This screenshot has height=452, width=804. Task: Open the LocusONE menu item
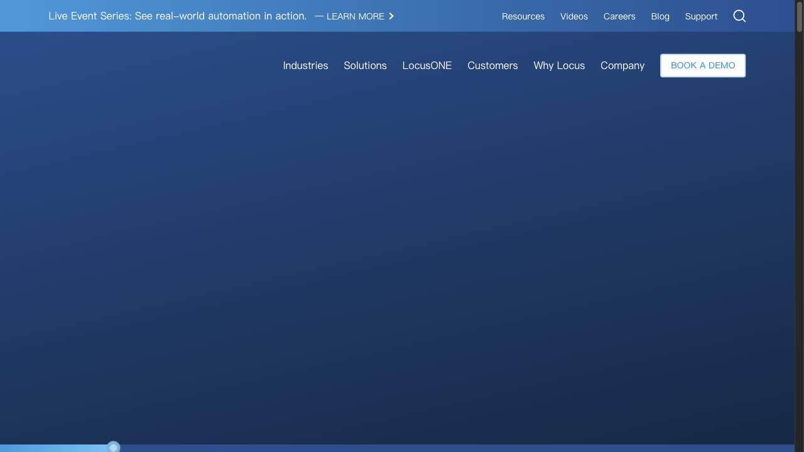coord(427,65)
